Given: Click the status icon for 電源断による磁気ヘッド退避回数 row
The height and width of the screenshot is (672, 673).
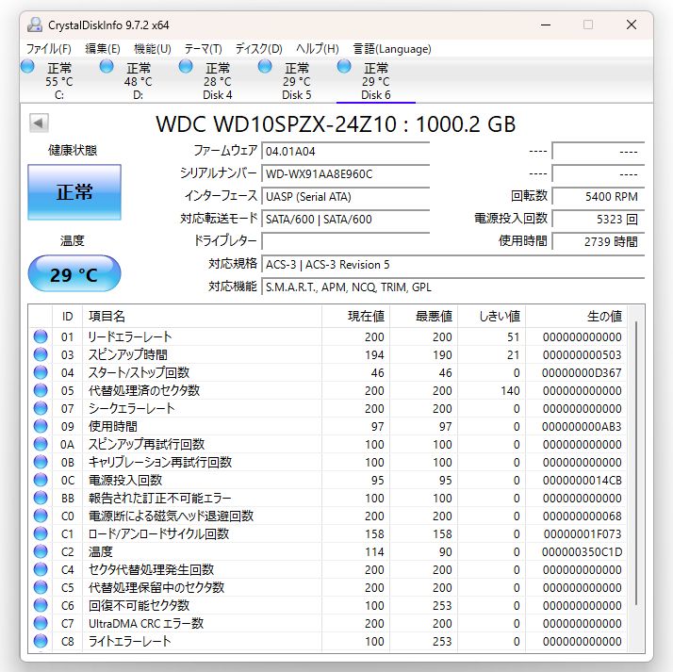Looking at the screenshot, I should click(x=41, y=516).
